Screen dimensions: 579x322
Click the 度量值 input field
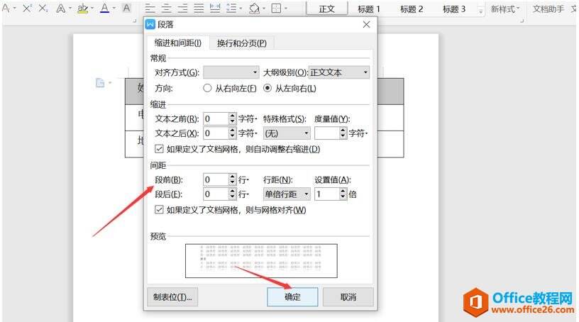pos(327,133)
